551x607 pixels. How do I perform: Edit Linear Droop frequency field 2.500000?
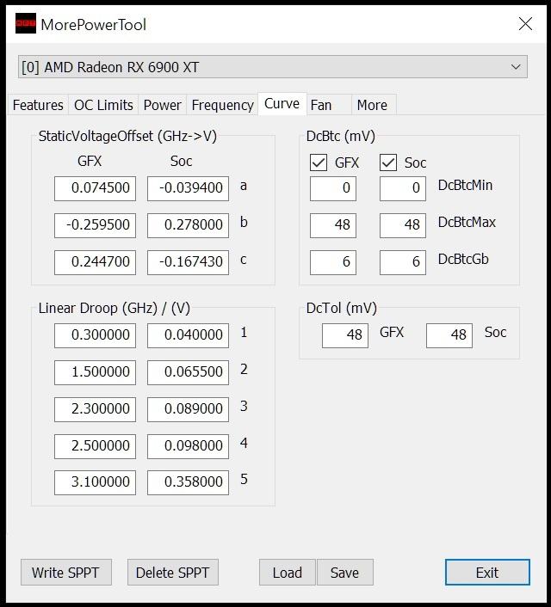click(x=95, y=446)
